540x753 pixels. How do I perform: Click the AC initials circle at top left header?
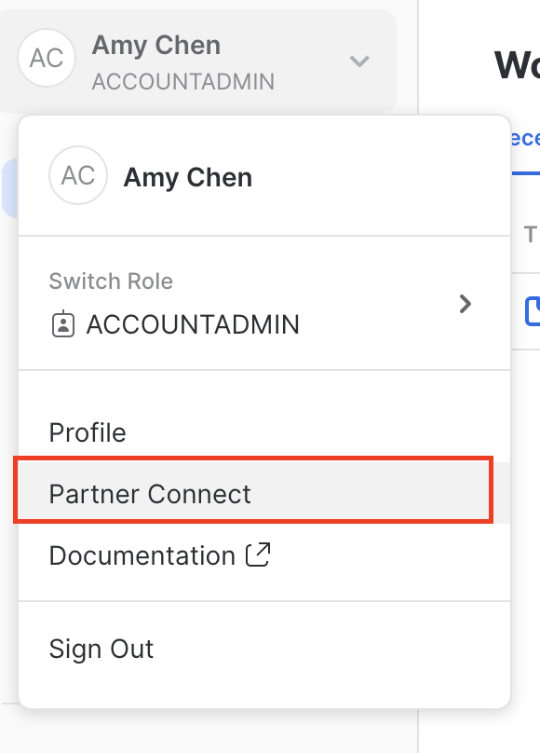click(x=47, y=58)
